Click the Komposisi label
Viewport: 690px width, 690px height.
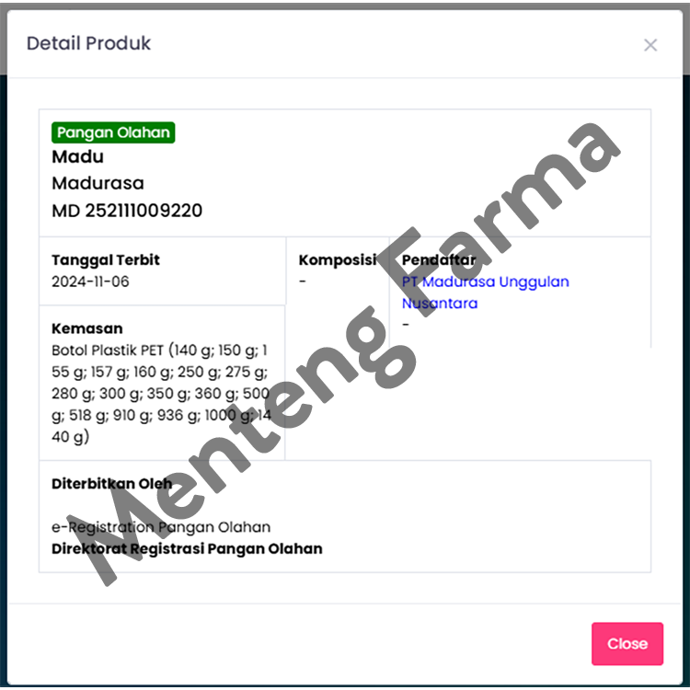(338, 259)
